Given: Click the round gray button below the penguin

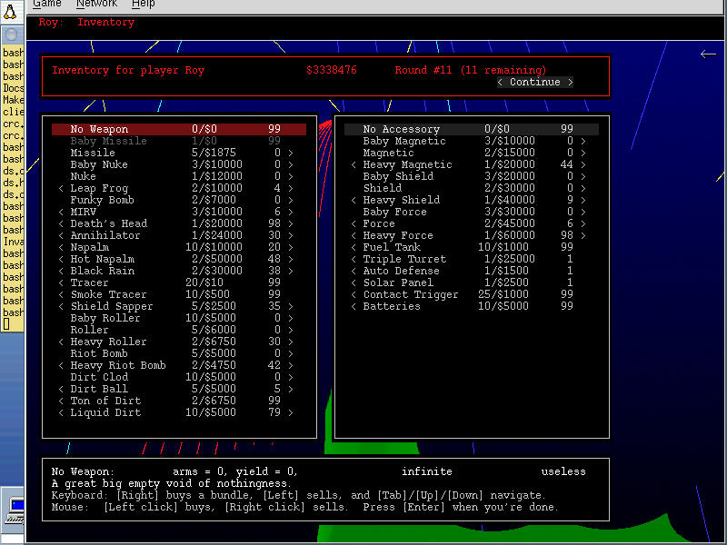Looking at the screenshot, I should (x=12, y=35).
